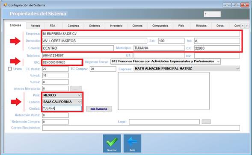Open the País dropdown showing MEXICO
This screenshot has width=252, height=155.
coord(62,95)
